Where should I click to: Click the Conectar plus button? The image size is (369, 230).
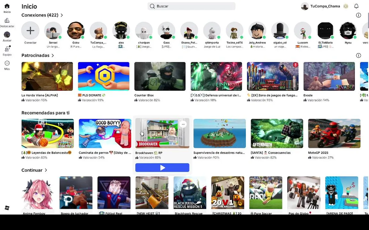[x=30, y=31]
